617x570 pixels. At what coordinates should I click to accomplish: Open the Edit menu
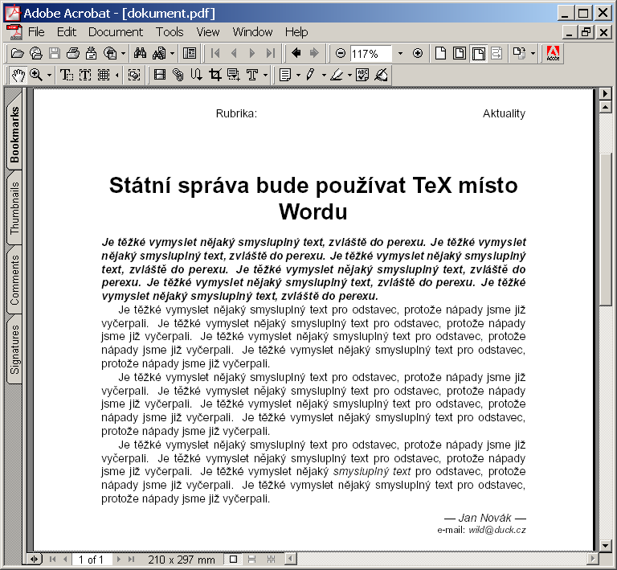click(x=67, y=32)
